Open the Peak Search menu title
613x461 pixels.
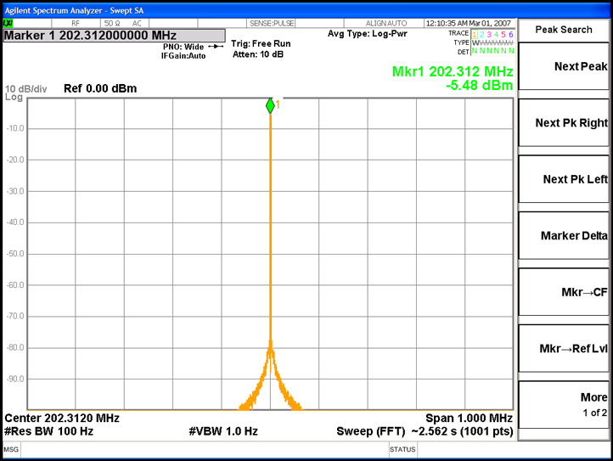(564, 30)
